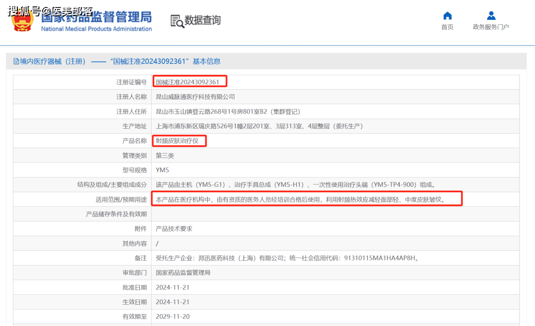Click the 境内医疗器械（注册）section heading

pos(50,61)
